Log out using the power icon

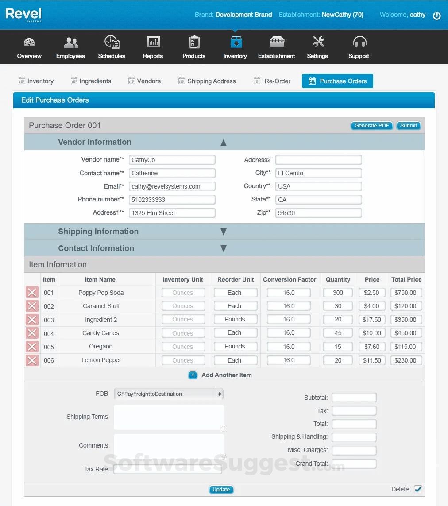point(437,15)
